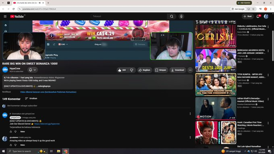Open the HypeCrew channel name link
The width and height of the screenshot is (274, 154).
click(15, 68)
